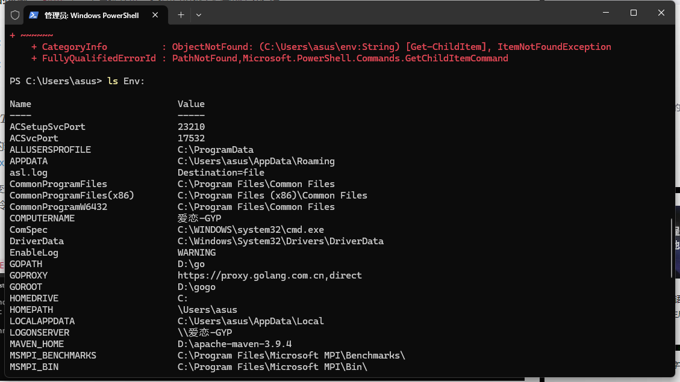Image resolution: width=680 pixels, height=382 pixels.
Task: Close the terminal window
Action: coord(661,13)
